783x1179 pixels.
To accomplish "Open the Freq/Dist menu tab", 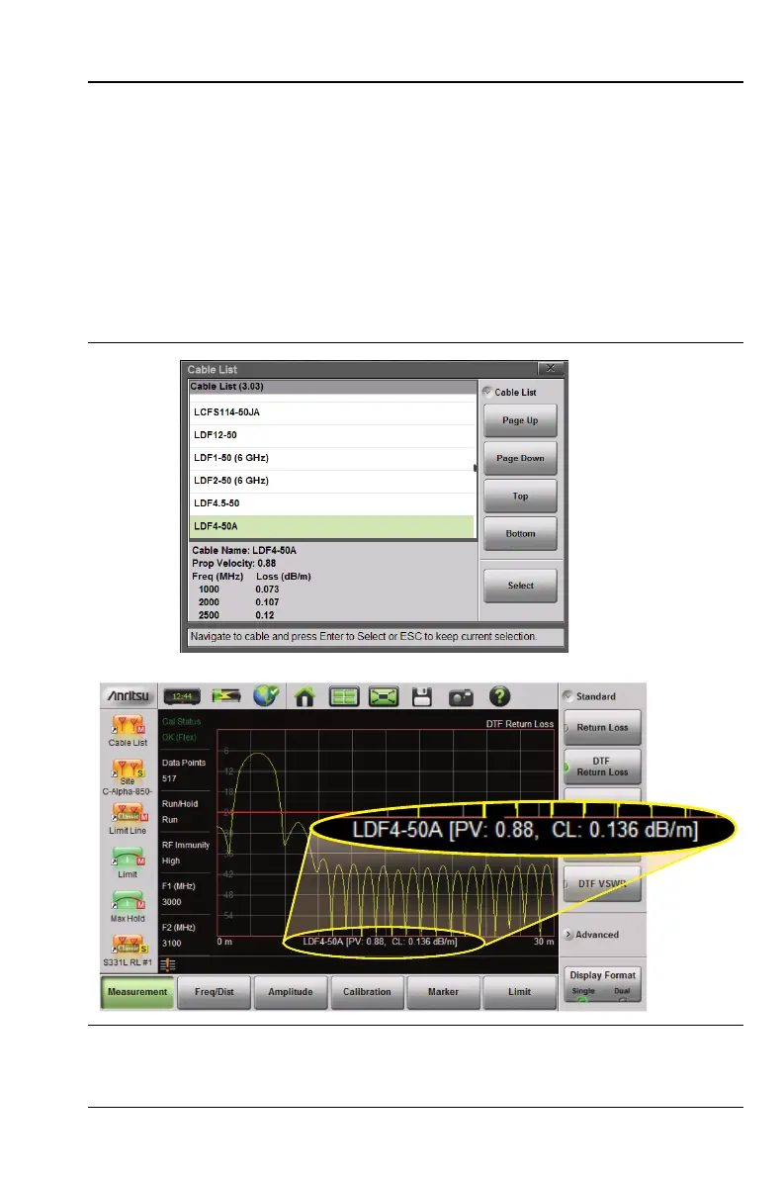I will (x=215, y=992).
